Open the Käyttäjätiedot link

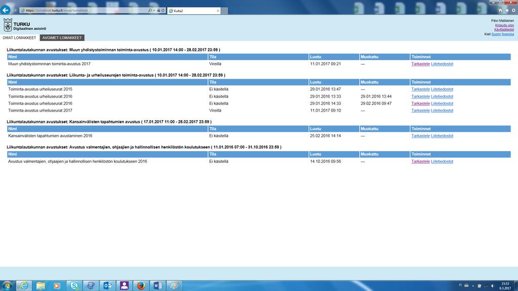(504, 30)
